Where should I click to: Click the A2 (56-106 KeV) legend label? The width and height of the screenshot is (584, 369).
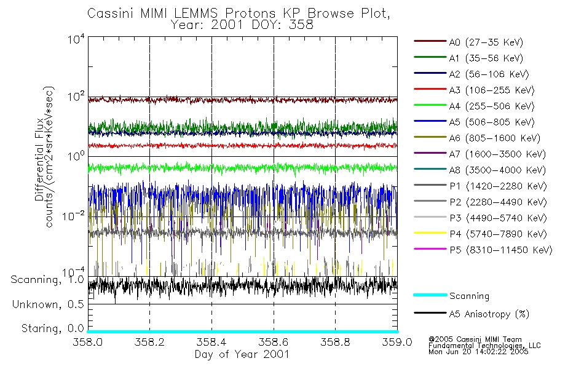tap(489, 74)
